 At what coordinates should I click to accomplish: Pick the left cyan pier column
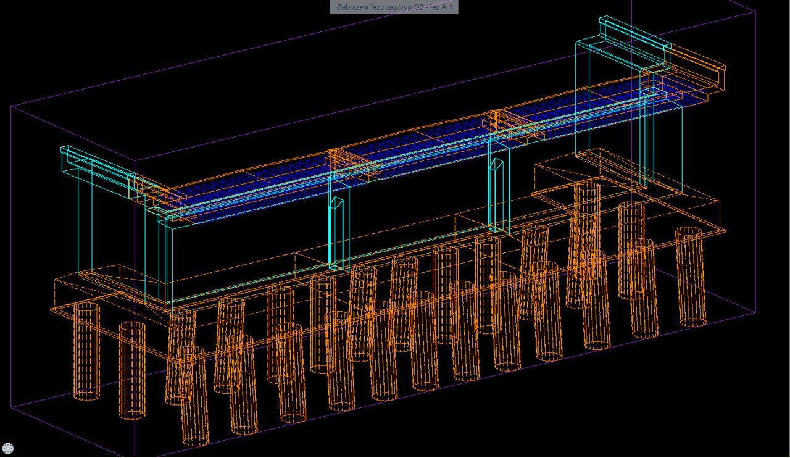click(339, 233)
